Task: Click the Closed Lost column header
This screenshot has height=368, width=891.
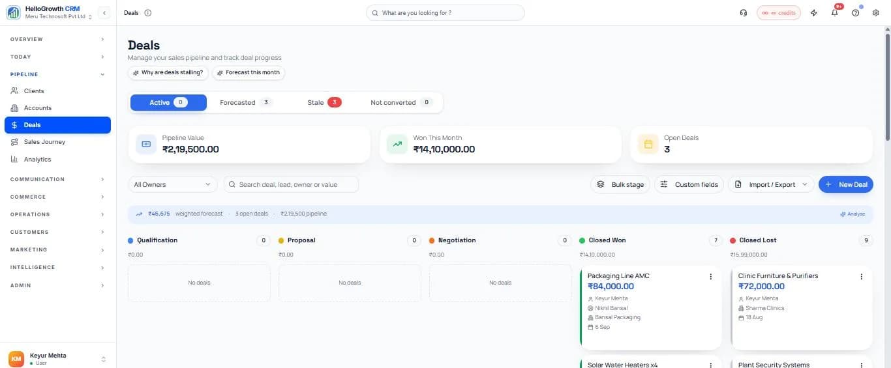Action: [x=801, y=240]
